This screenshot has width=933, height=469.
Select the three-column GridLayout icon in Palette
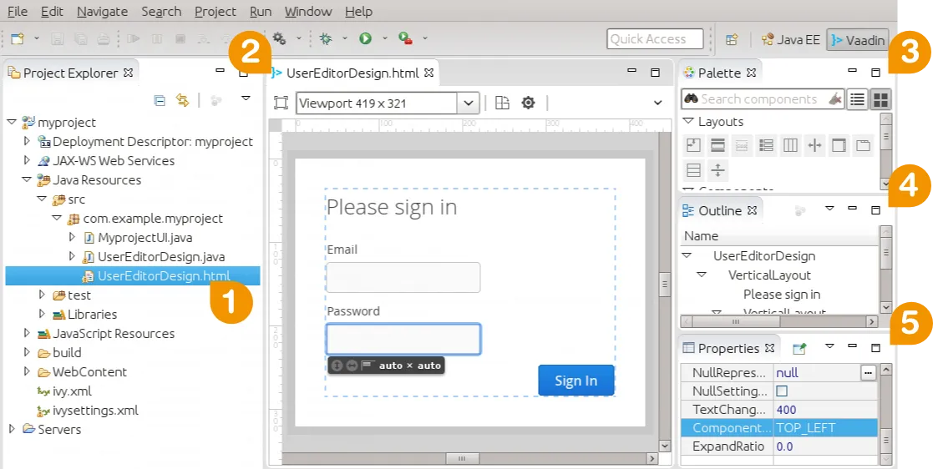pos(790,145)
